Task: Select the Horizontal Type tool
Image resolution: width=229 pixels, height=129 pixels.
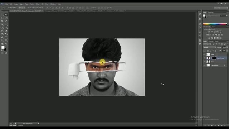Action: pyautogui.click(x=6, y=37)
